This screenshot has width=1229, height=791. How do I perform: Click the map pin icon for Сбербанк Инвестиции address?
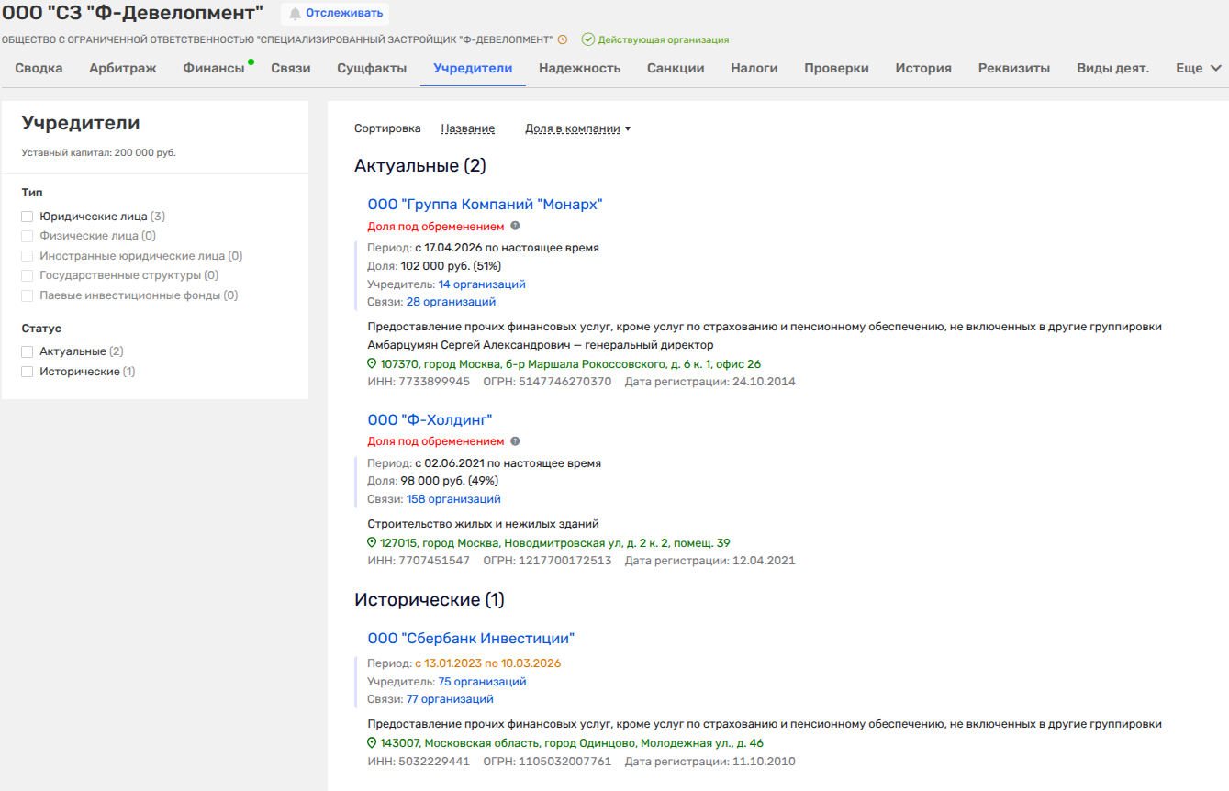[372, 743]
